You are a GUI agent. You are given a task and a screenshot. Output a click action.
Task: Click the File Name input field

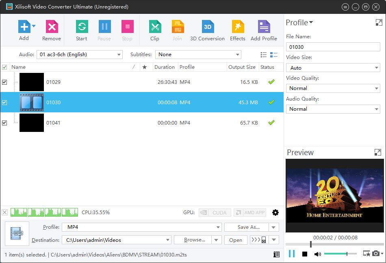[x=333, y=47]
